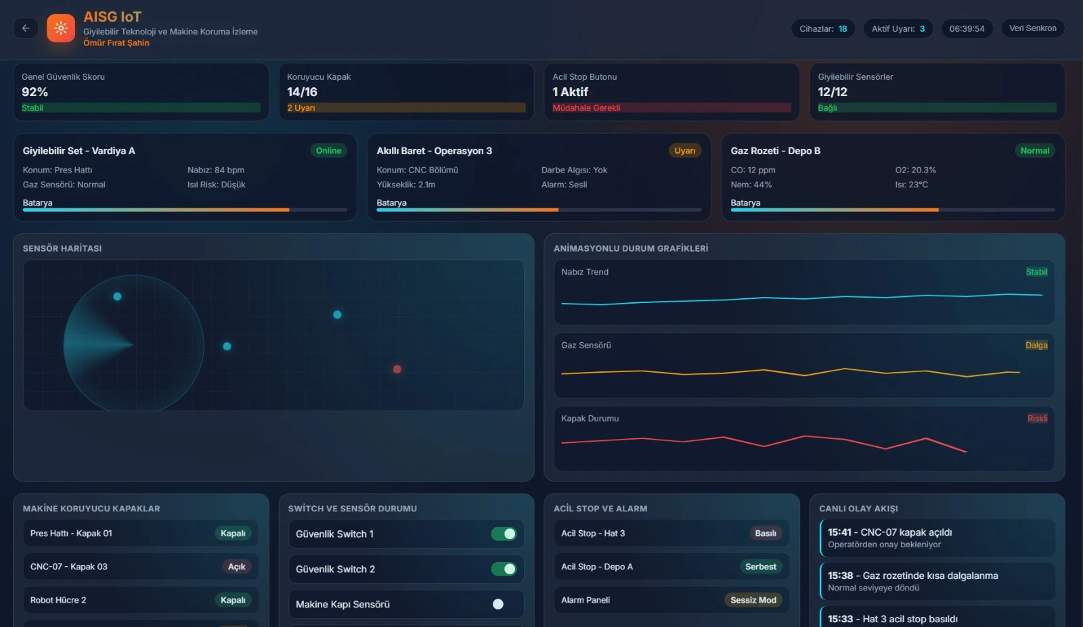Click the Uyarı badge on Akıllı Baret
Screen dimensions: 1083x627
coord(684,151)
